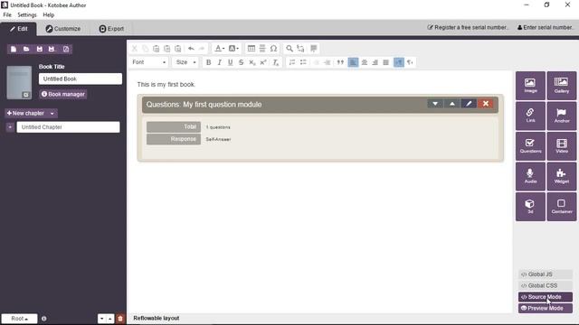Toggle right text alignment
Screen dimensions: 579x325
click(375, 62)
